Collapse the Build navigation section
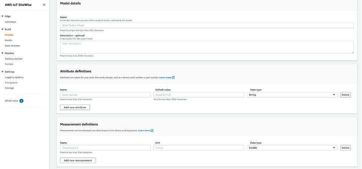This screenshot has width=362, height=169. click(2, 29)
